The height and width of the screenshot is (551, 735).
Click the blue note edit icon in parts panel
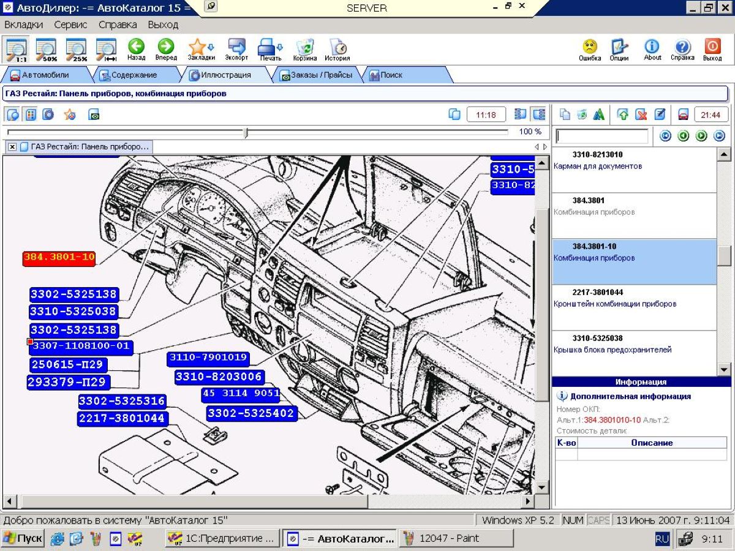659,114
